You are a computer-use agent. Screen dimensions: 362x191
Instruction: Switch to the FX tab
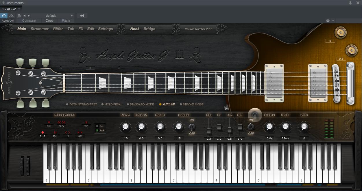[x=81, y=29]
